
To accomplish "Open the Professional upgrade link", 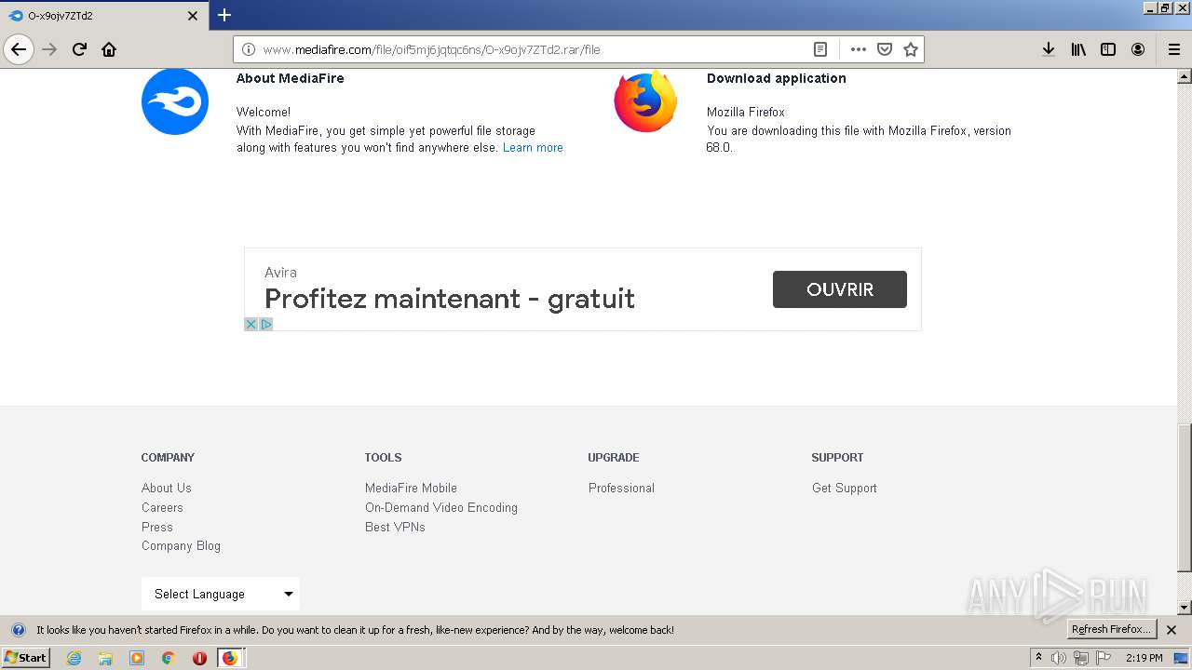I will [x=621, y=488].
